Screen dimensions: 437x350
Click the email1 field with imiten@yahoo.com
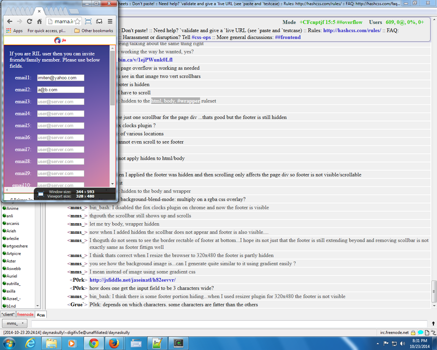[61, 78]
